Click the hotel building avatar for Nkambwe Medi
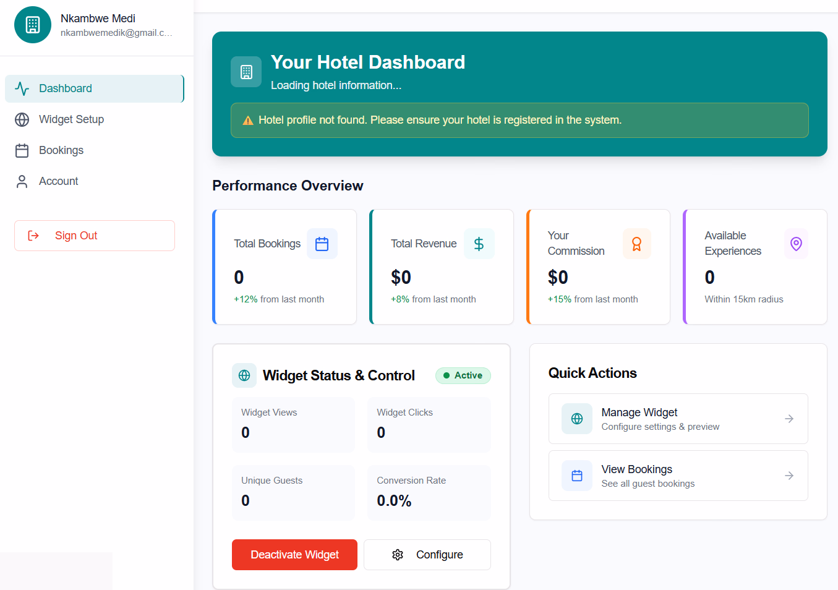 click(x=32, y=25)
